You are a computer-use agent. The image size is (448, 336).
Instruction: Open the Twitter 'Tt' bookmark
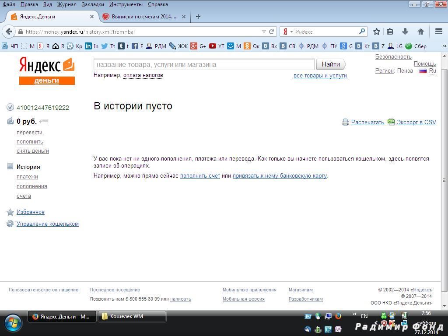pos(108,46)
